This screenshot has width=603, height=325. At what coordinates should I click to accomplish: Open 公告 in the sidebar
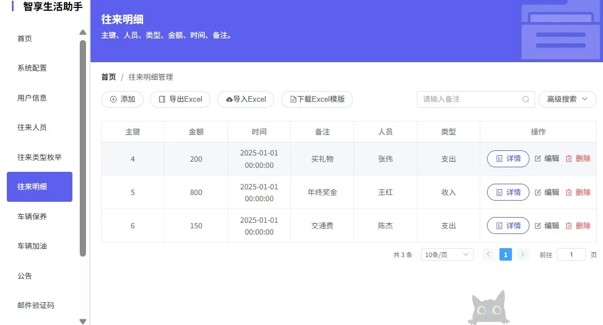pos(40,276)
